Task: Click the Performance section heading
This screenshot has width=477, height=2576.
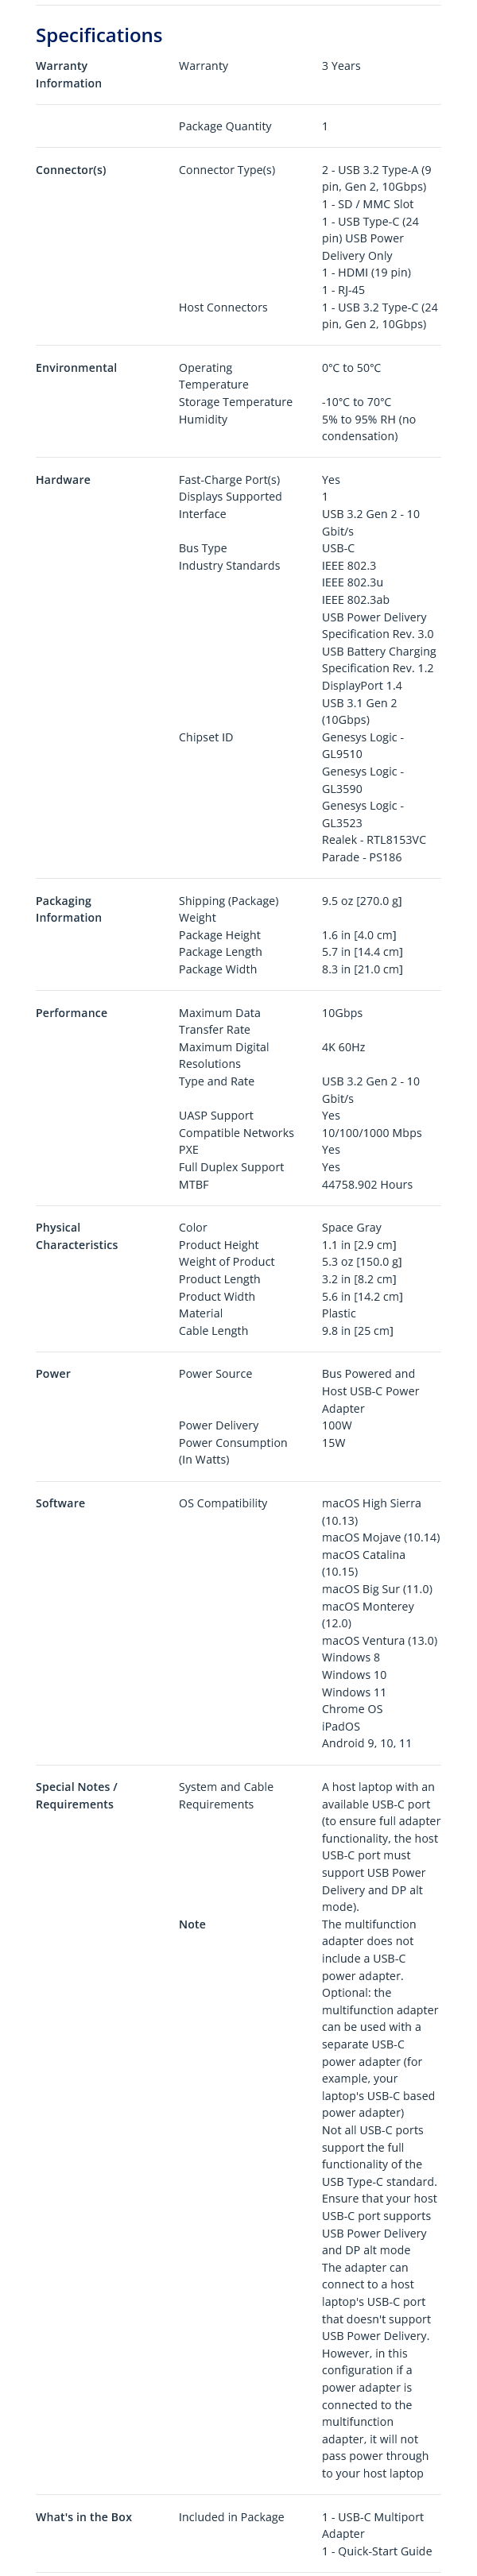Action: (71, 1013)
